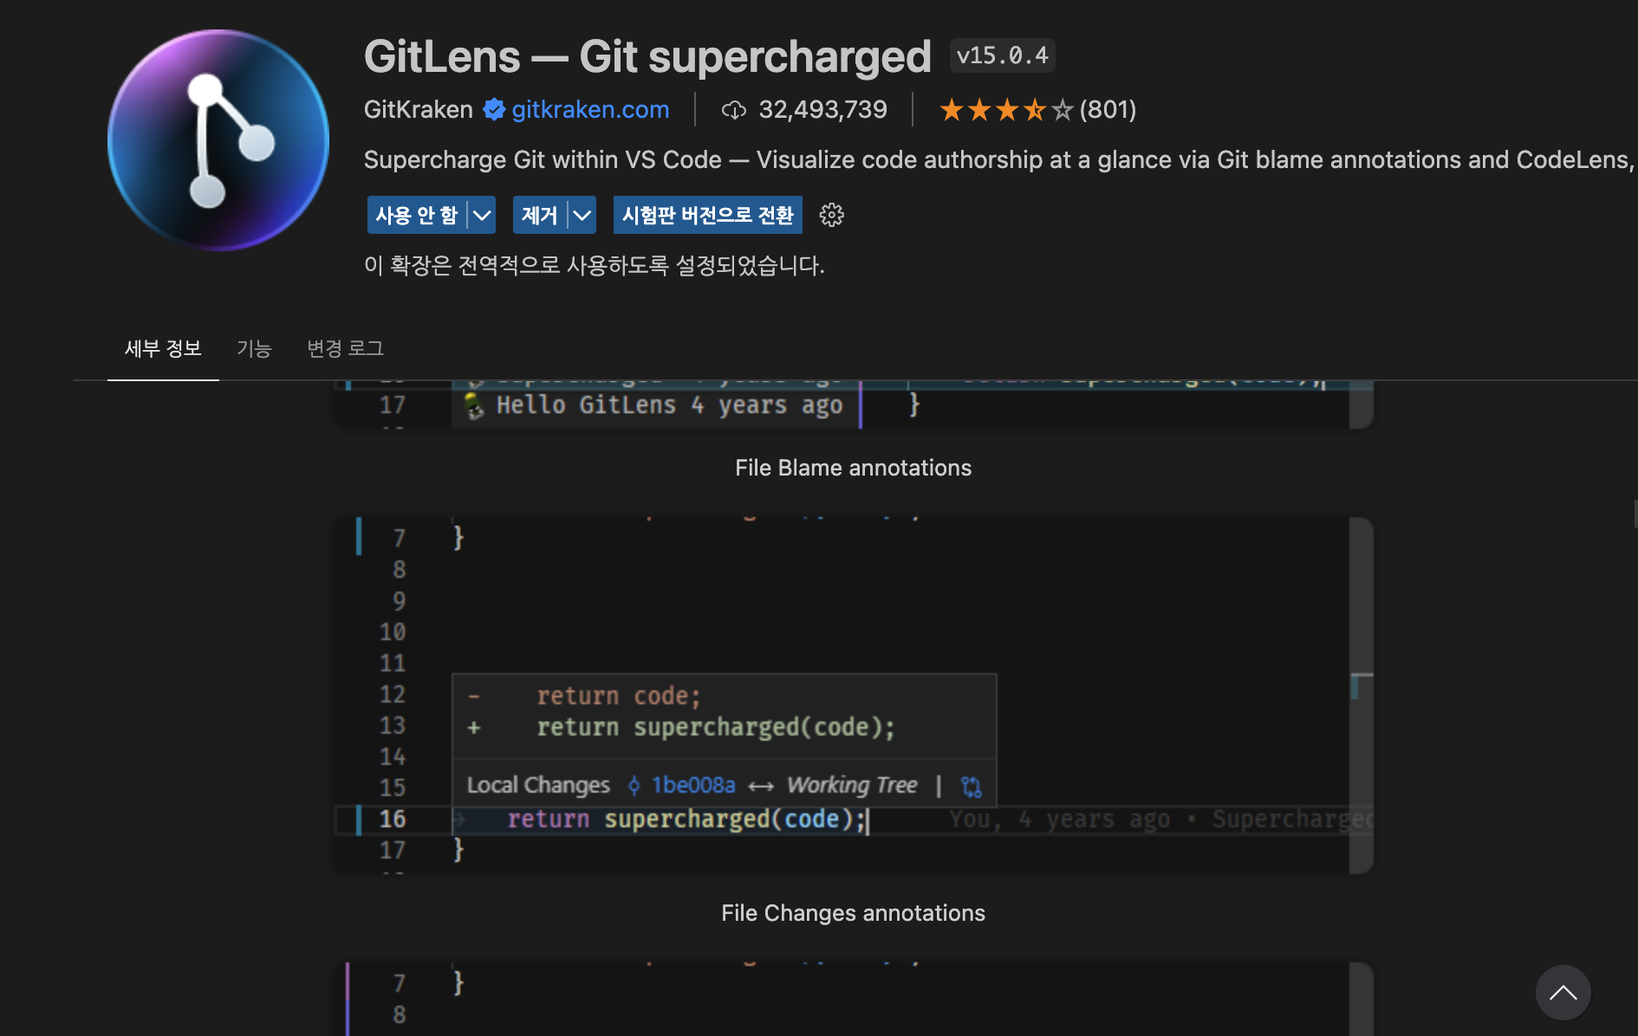Click the star rating (801) reviews

(x=1037, y=110)
